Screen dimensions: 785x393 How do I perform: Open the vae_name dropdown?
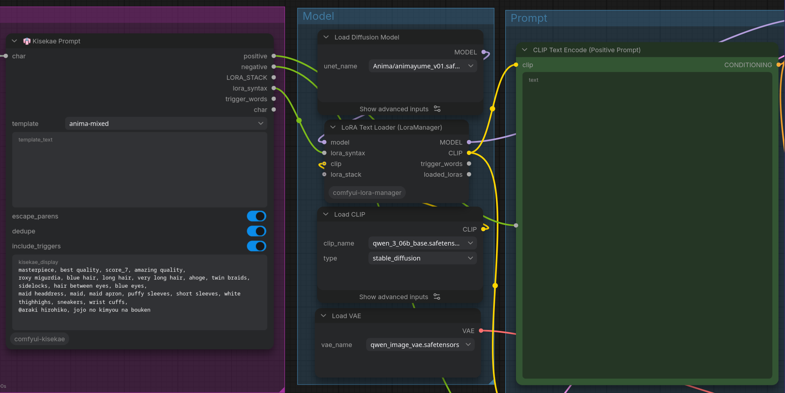[420, 345]
